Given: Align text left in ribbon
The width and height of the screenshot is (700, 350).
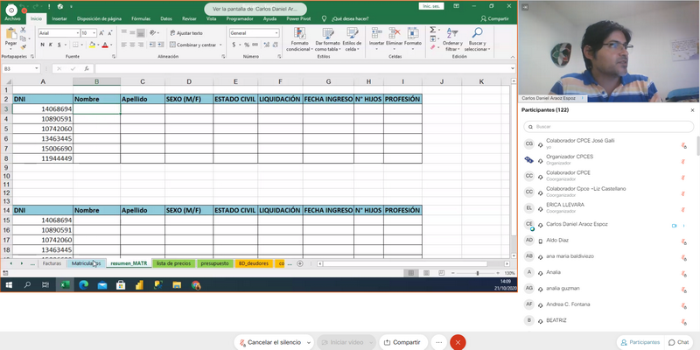Looking at the screenshot, I should (x=123, y=45).
